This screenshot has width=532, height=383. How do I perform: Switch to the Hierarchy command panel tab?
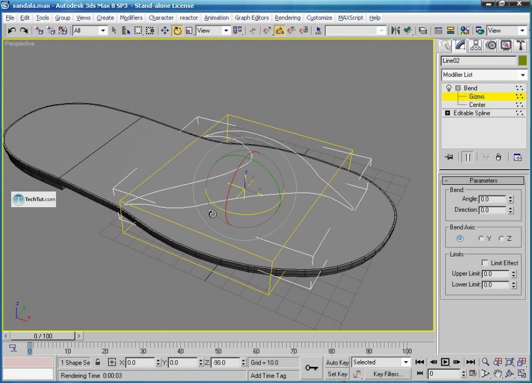475,45
